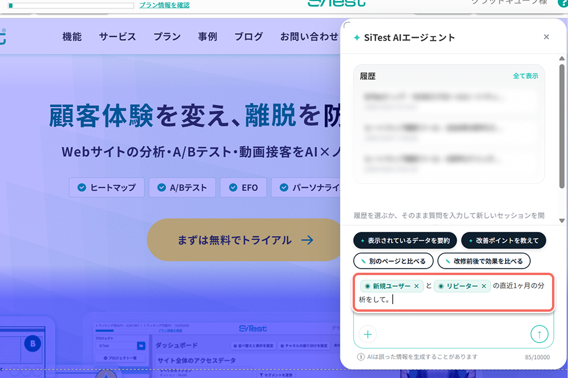Select the 別のページと比べる suggestion
The image size is (568, 378).
pyautogui.click(x=393, y=261)
